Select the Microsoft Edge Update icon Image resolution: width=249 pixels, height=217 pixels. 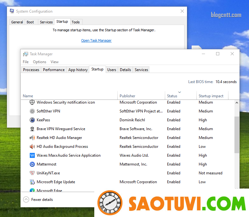(32, 182)
